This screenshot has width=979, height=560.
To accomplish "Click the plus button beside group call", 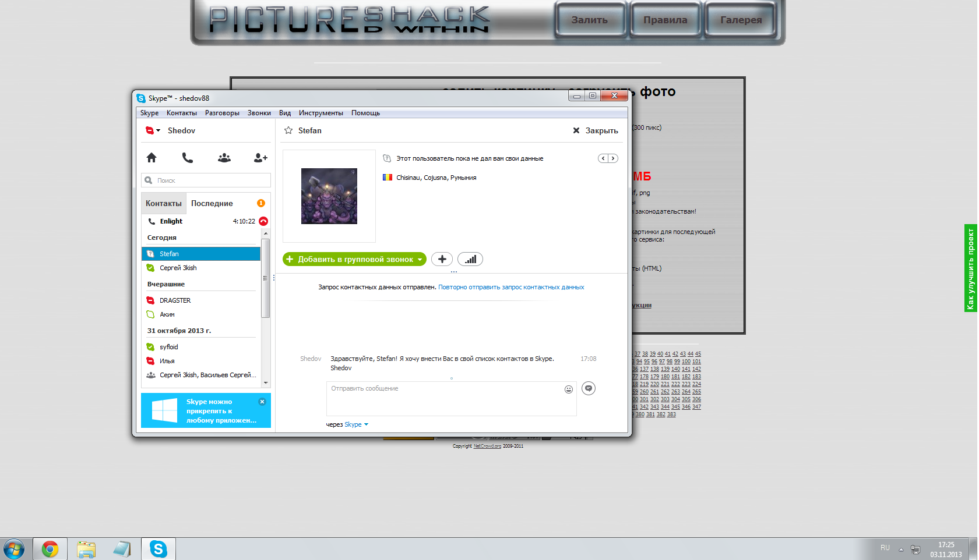I will (442, 259).
